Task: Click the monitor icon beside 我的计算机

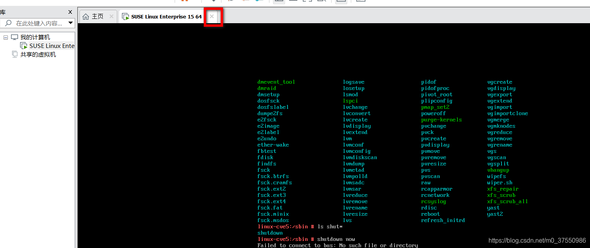Action: coord(15,37)
